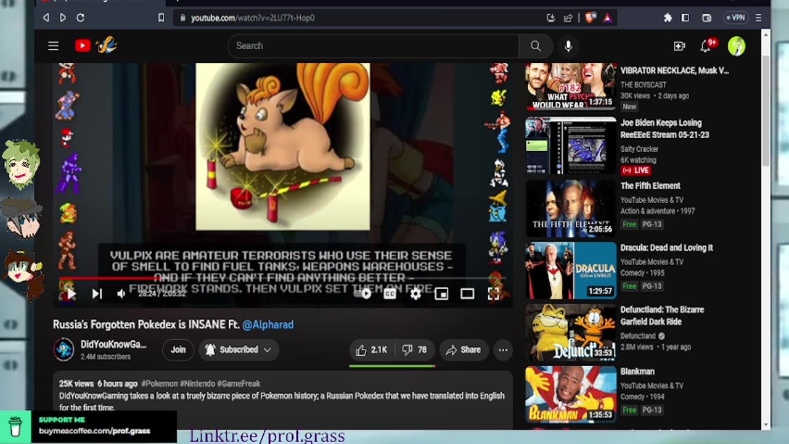Enable miniplayer mode
789x444 pixels.
click(441, 294)
